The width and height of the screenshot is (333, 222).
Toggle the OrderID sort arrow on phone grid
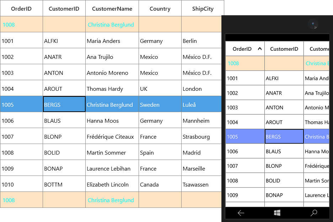click(259, 49)
